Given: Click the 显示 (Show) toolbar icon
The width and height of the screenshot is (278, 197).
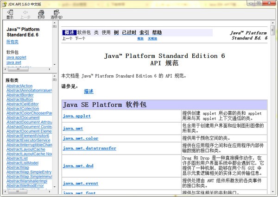Looking at the screenshot, I should (x=10, y=14).
